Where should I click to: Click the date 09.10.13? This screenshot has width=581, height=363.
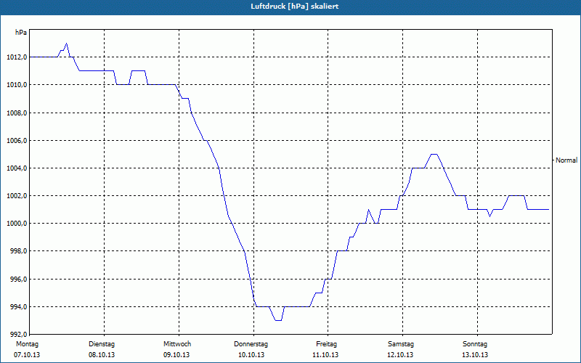tap(176, 355)
